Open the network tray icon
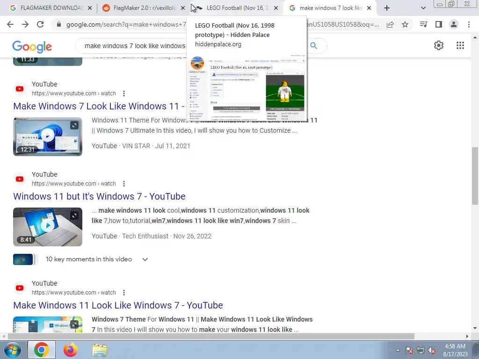The height and width of the screenshot is (359, 479). pyautogui.click(x=421, y=351)
